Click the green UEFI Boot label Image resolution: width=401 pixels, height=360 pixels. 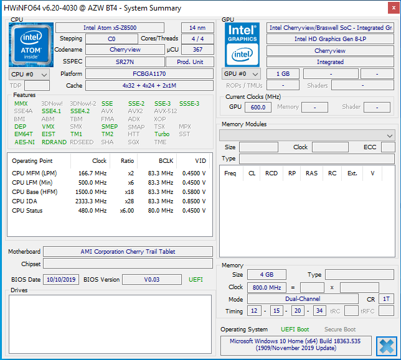point(295,330)
